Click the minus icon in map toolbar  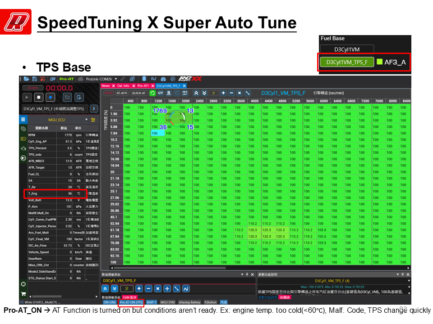pyautogui.click(x=231, y=93)
